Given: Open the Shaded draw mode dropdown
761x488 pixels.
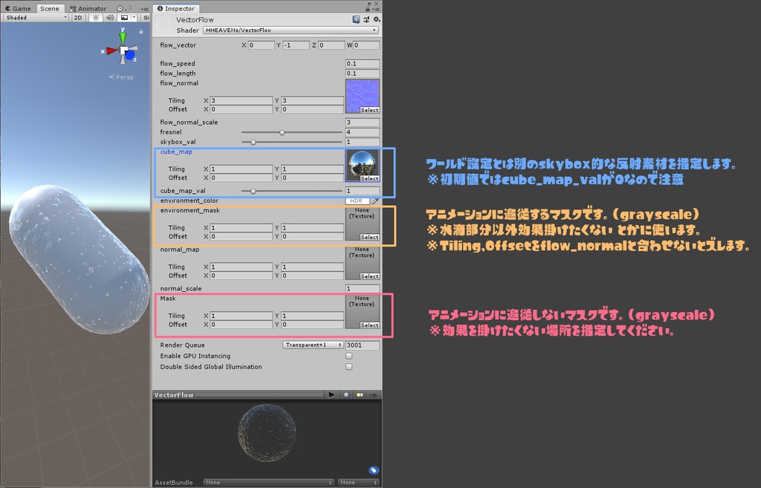Looking at the screenshot, I should [x=35, y=17].
